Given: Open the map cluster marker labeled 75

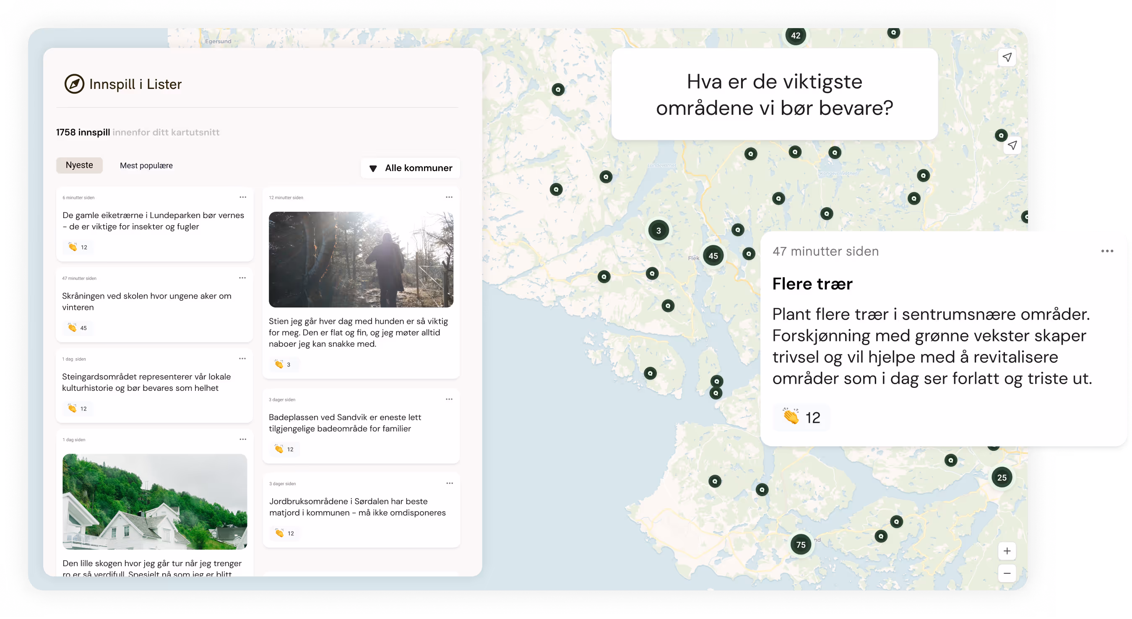Looking at the screenshot, I should click(801, 545).
